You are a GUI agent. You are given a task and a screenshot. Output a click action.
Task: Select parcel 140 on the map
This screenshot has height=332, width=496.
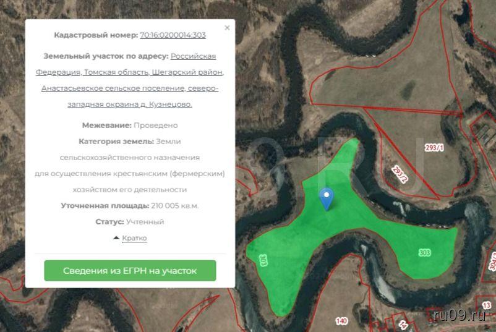341,321
